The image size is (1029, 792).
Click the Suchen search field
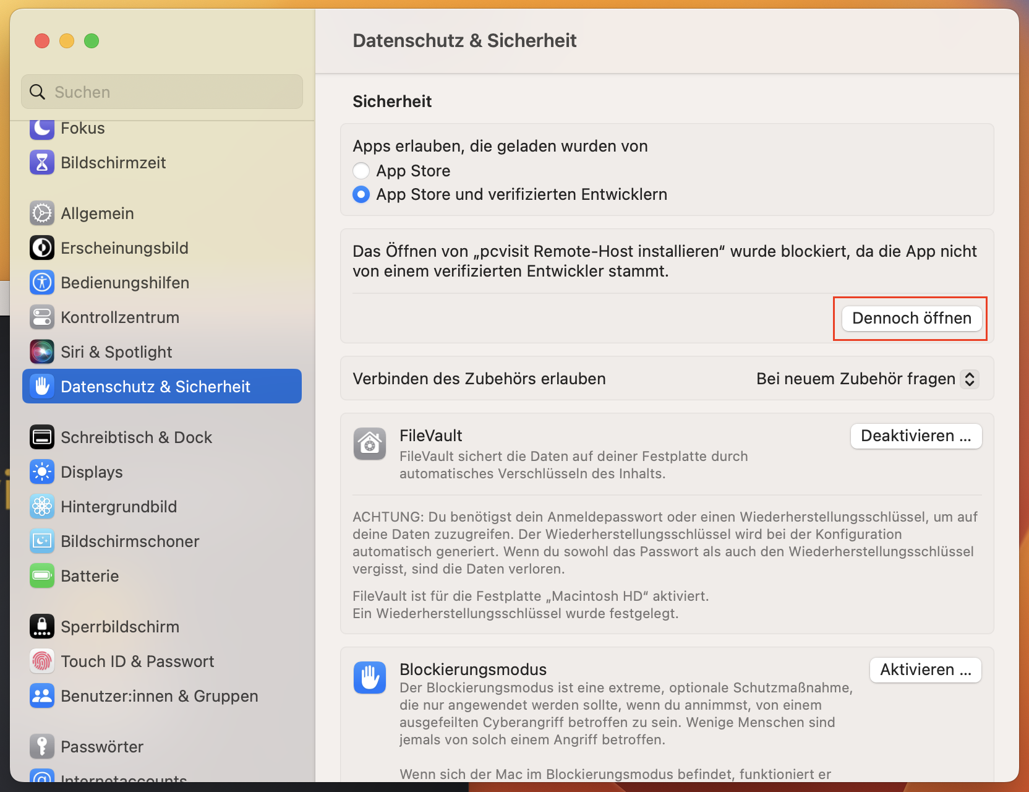(162, 92)
